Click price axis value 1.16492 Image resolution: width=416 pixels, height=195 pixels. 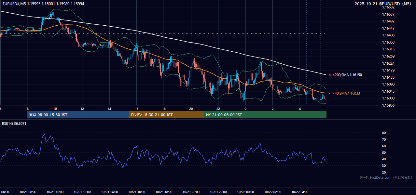388,21
